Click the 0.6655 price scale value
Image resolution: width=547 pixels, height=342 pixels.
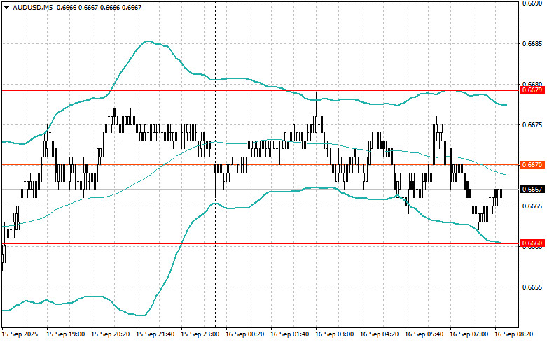(532, 287)
